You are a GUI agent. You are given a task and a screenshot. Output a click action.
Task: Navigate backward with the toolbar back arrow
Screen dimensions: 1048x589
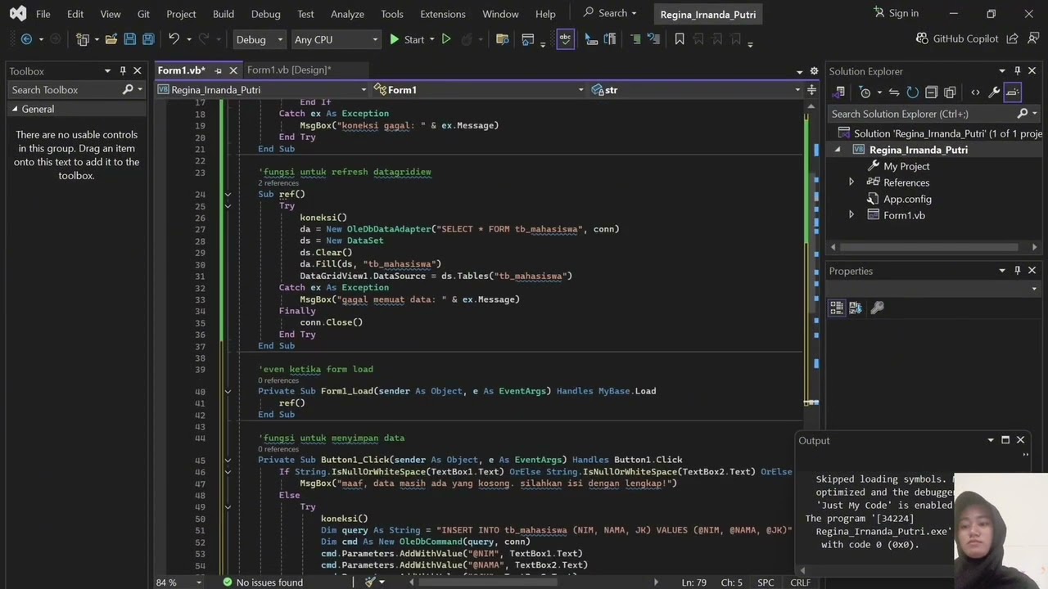(26, 39)
